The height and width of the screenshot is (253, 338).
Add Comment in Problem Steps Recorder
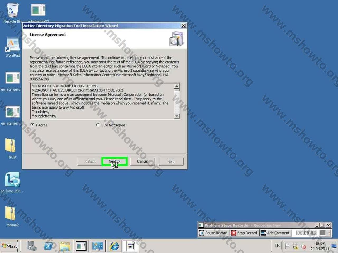(275, 233)
